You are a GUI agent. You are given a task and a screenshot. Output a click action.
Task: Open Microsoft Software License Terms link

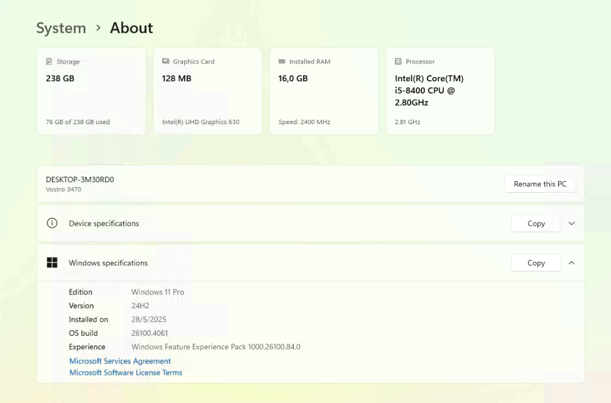click(x=126, y=372)
